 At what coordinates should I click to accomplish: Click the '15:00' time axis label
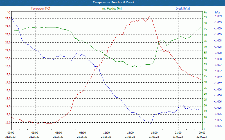point(130,132)
